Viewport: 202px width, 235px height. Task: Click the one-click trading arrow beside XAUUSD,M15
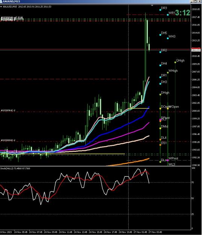tap(1, 7)
